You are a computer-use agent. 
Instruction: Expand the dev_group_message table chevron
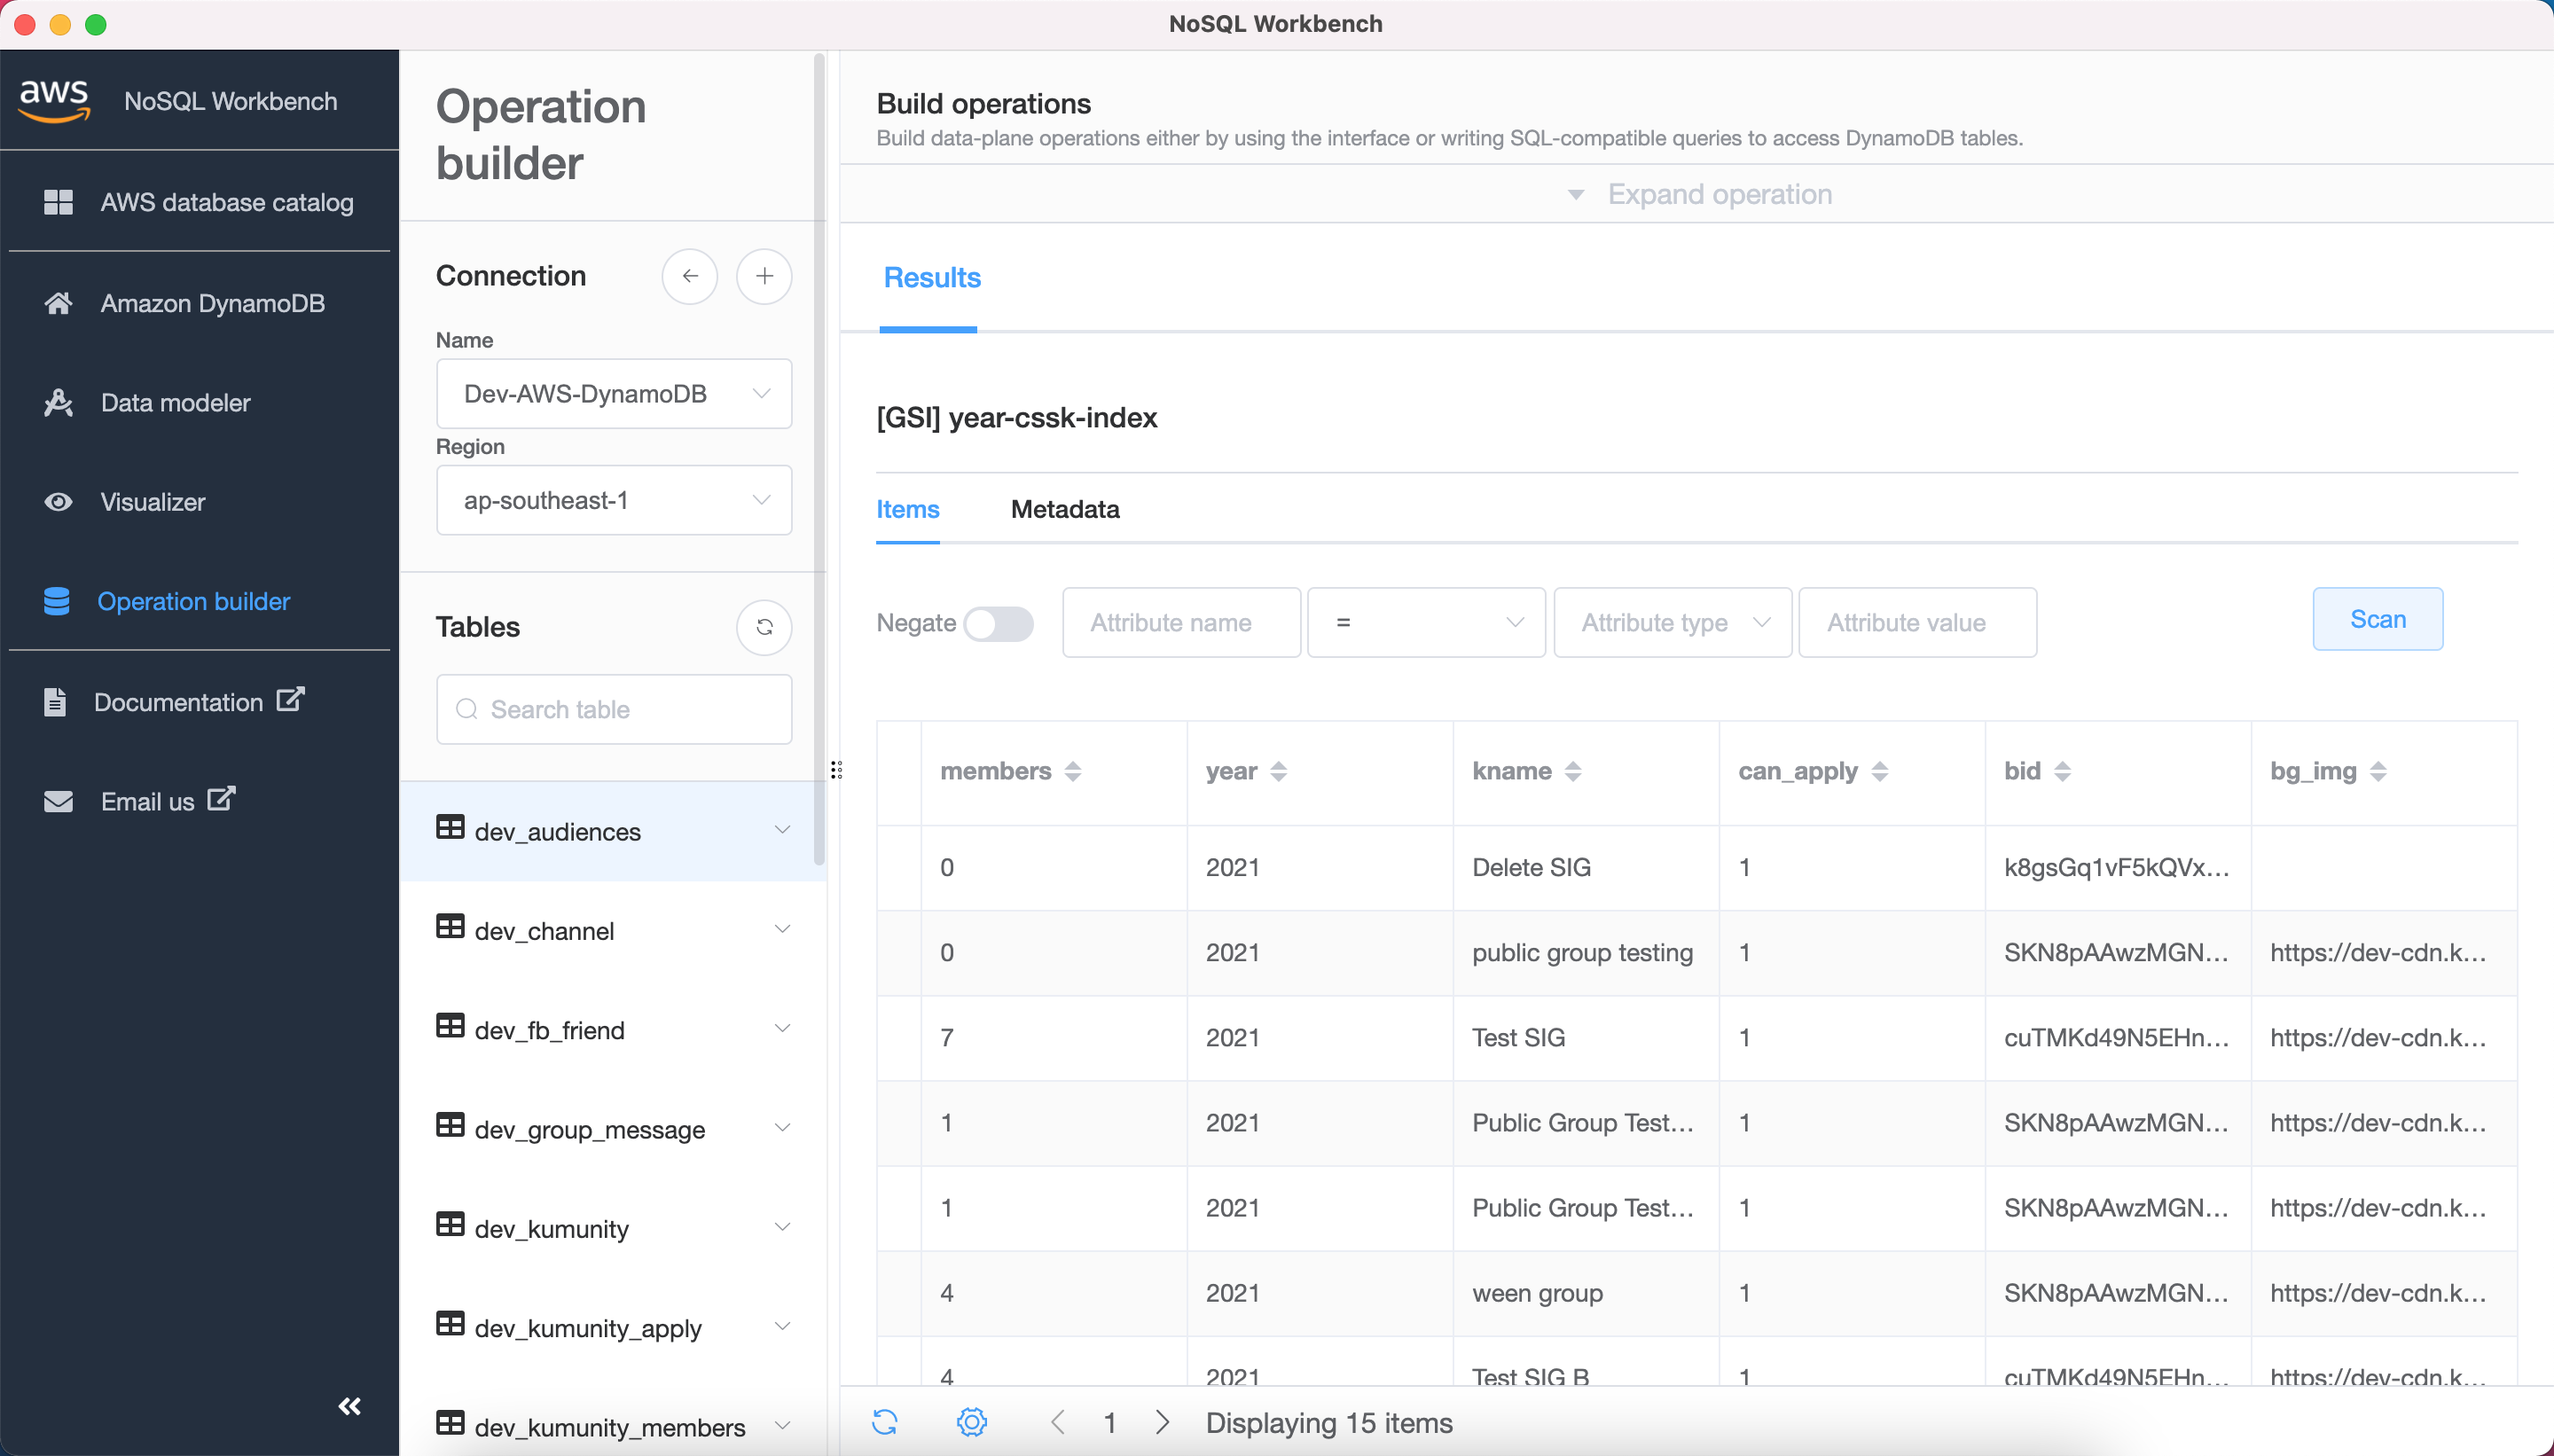pos(782,1127)
